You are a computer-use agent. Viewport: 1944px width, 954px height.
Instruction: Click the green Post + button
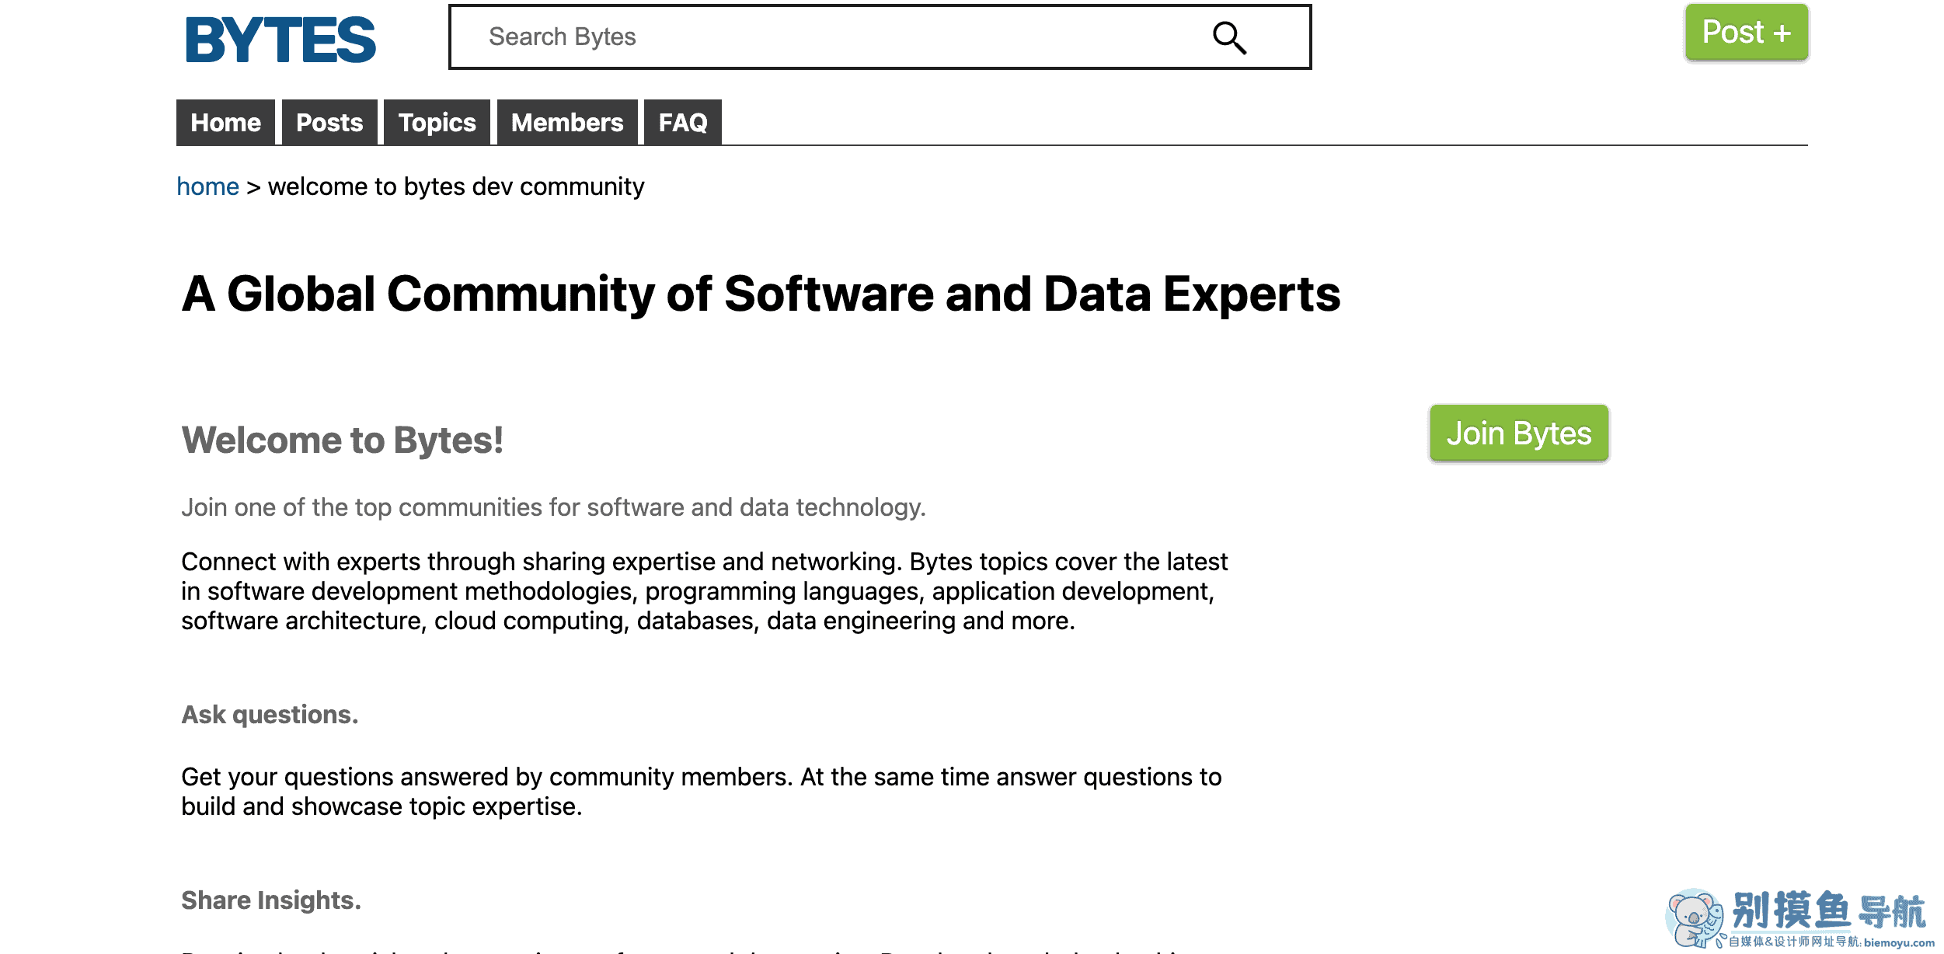pos(1747,33)
